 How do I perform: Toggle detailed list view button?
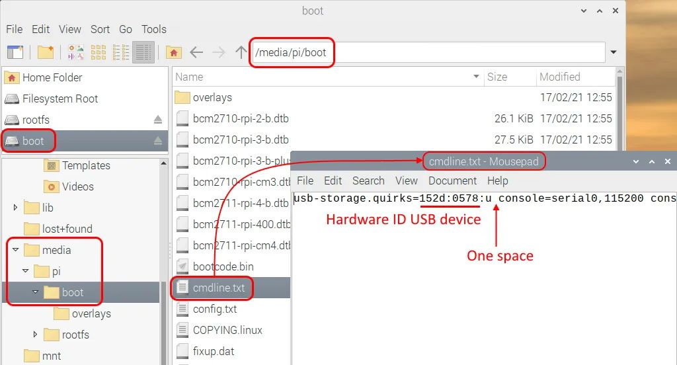(x=143, y=52)
